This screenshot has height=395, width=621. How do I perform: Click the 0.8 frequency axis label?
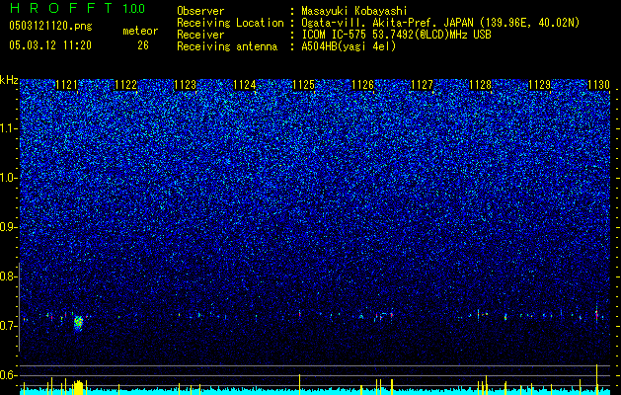coord(8,276)
